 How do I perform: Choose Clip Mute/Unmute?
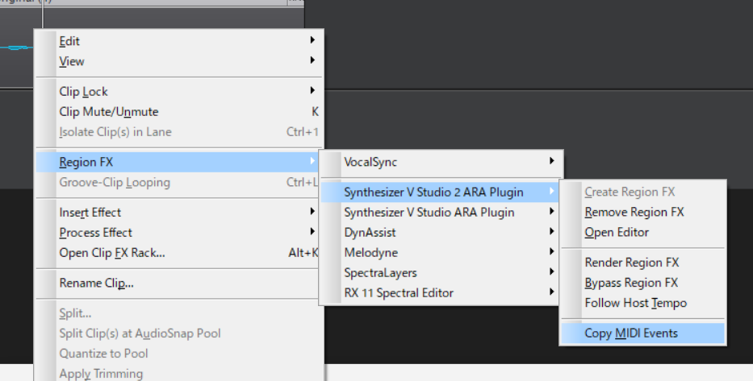point(178,112)
